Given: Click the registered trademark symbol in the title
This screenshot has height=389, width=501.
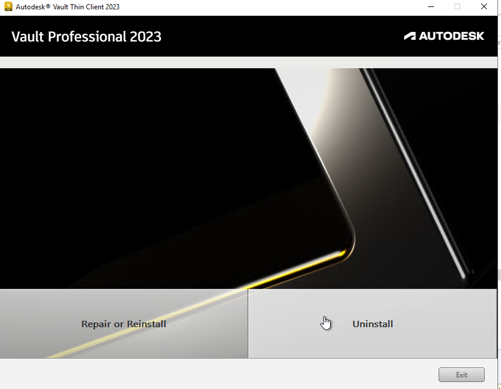Looking at the screenshot, I should 48,6.
